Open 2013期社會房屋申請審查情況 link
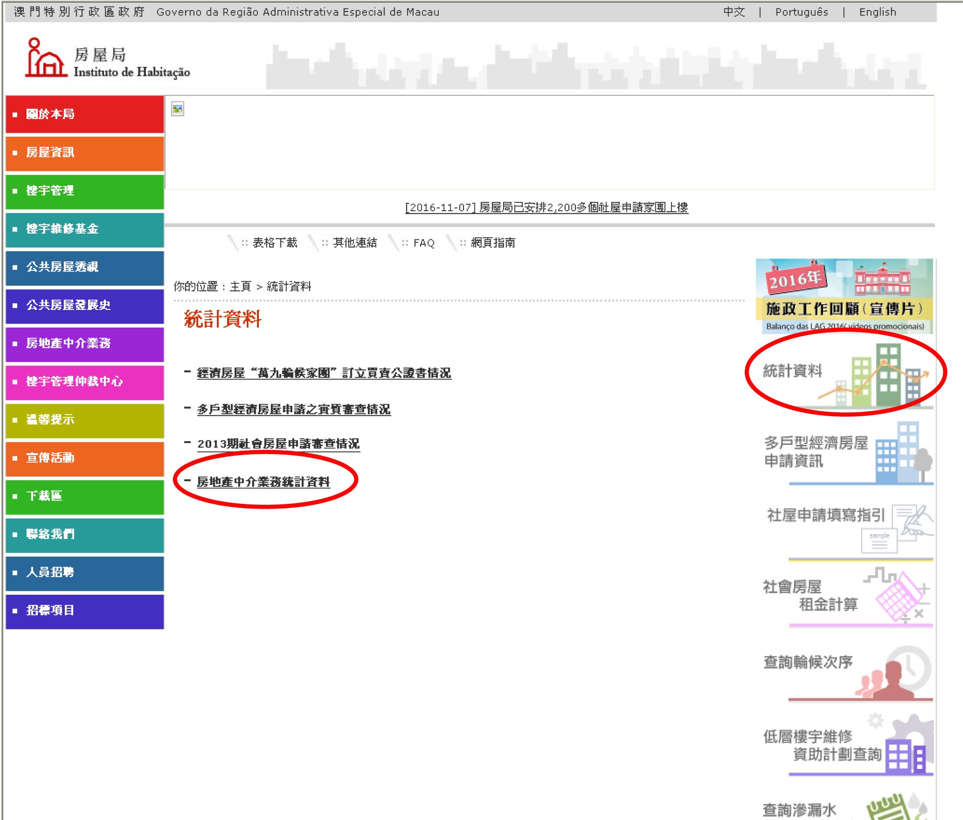 (x=278, y=444)
